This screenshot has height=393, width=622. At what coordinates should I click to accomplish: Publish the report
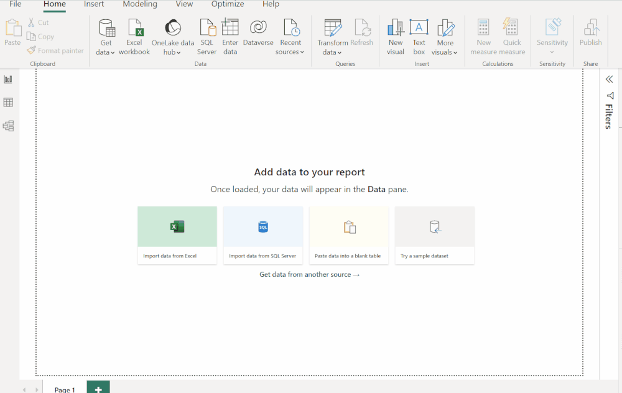[x=590, y=35]
